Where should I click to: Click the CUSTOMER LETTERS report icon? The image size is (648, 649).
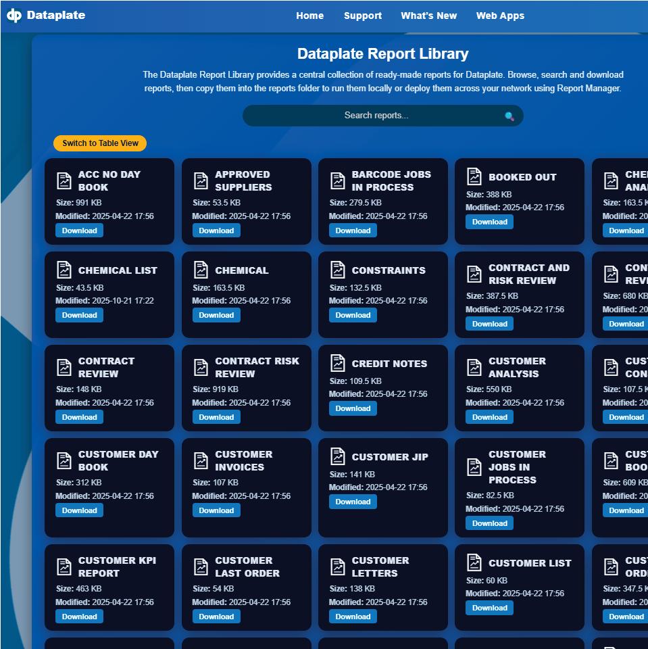click(x=337, y=567)
